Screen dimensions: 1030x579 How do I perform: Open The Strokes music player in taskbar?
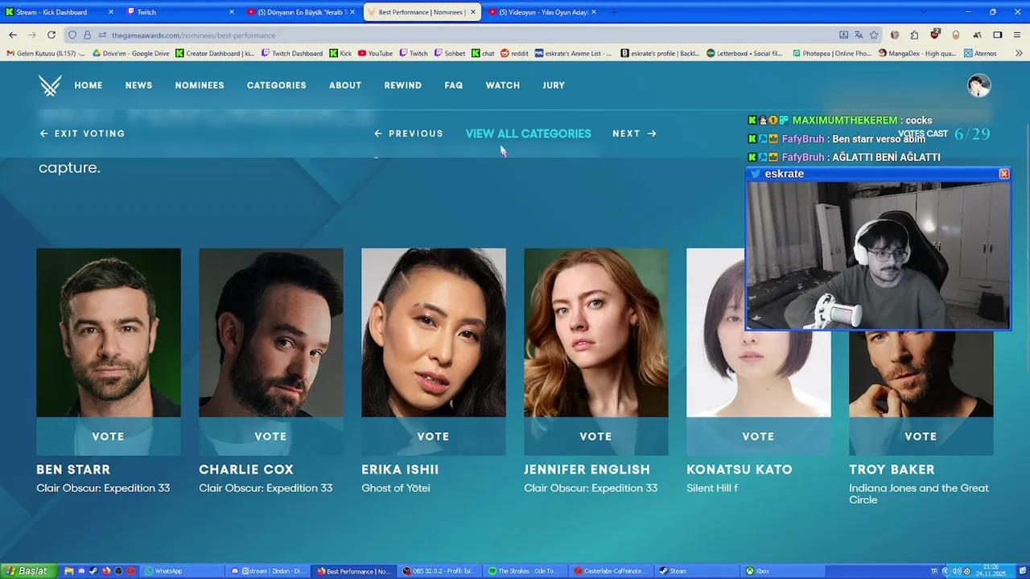[525, 571]
